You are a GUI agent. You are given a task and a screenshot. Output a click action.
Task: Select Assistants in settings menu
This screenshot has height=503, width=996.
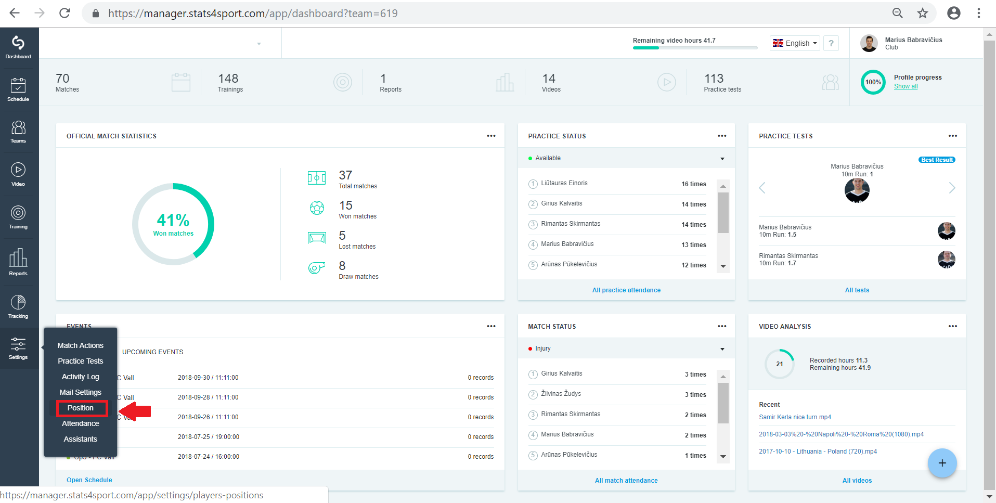80,439
